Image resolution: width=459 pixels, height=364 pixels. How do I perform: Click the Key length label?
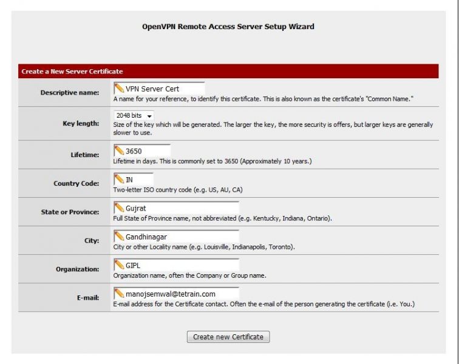81,124
